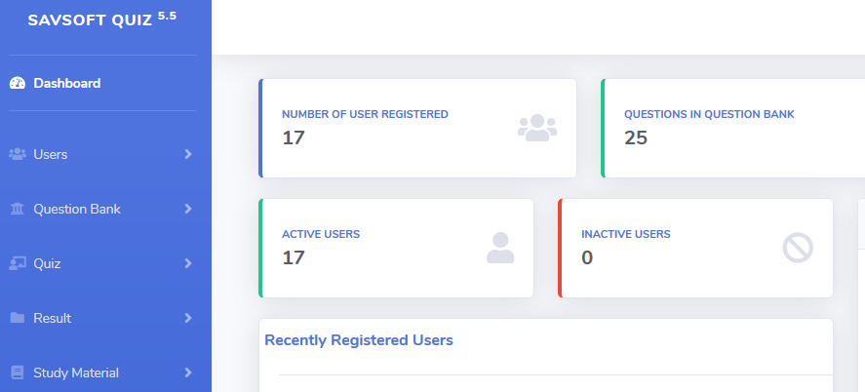Click the Recently Registered Users heading
865x392 pixels.
coord(359,340)
